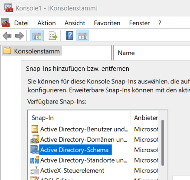The width and height of the screenshot is (190, 180).
Task: Click the Export list toolbar icon
Action: (53, 36)
